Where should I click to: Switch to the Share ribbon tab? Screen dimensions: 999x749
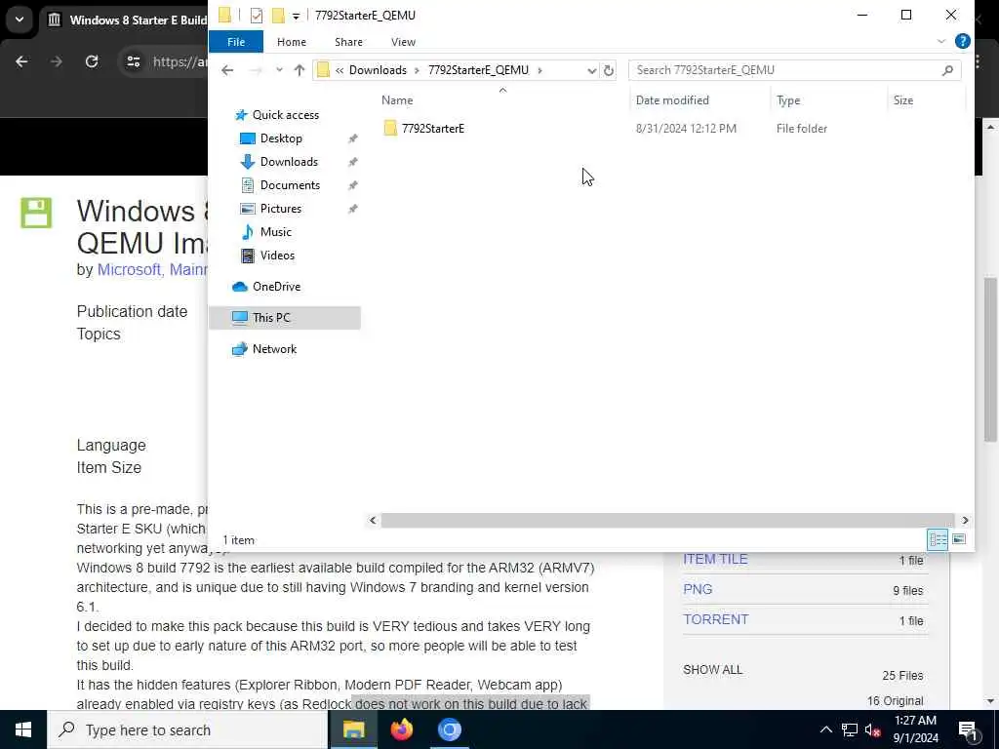point(348,42)
